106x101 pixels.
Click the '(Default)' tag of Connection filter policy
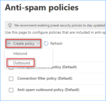click(x=65, y=78)
